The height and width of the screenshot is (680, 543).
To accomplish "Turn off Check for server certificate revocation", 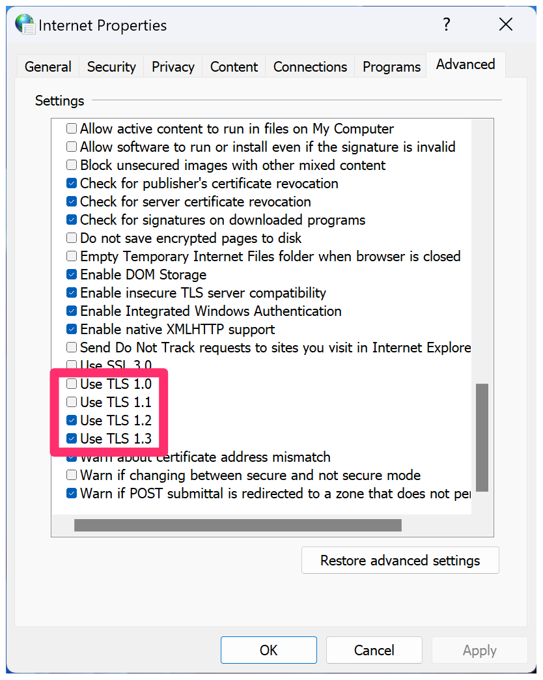I will point(72,202).
